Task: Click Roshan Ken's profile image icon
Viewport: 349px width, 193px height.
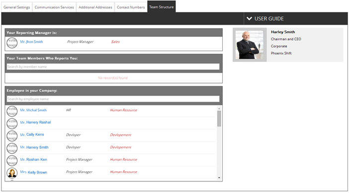Action: (x=12, y=161)
